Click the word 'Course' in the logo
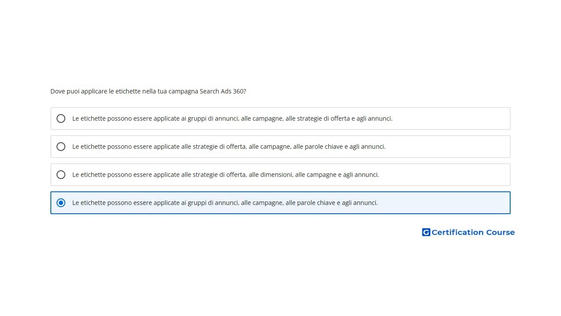This screenshot has width=561, height=316. 500,232
